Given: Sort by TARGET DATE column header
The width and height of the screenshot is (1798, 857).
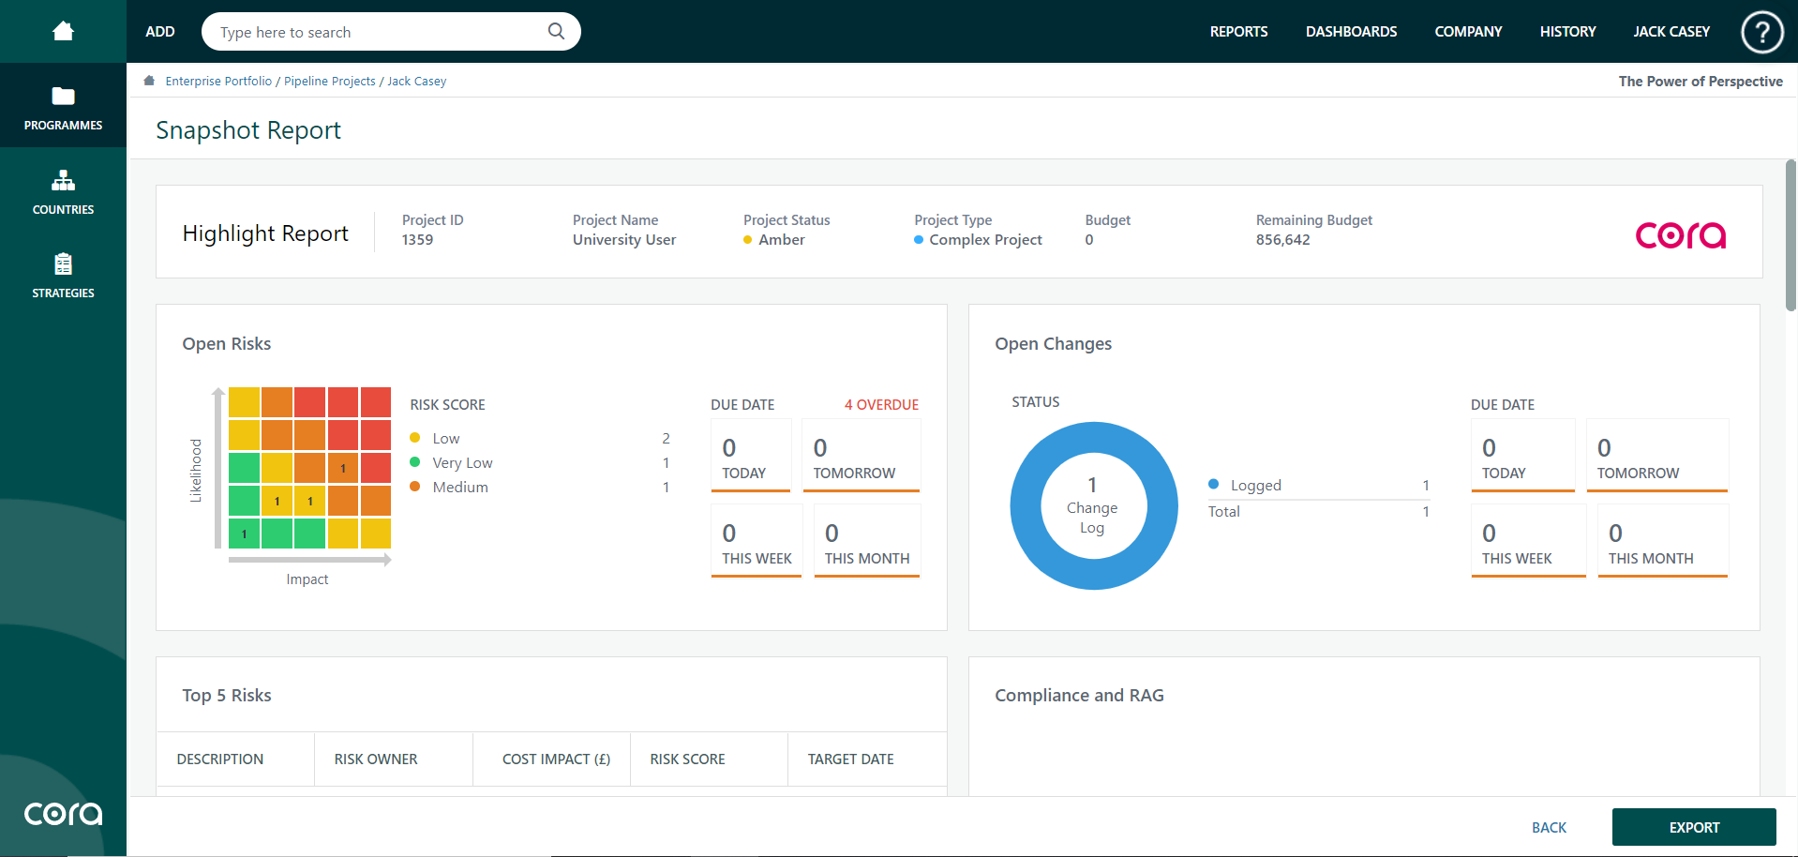Looking at the screenshot, I should point(850,759).
